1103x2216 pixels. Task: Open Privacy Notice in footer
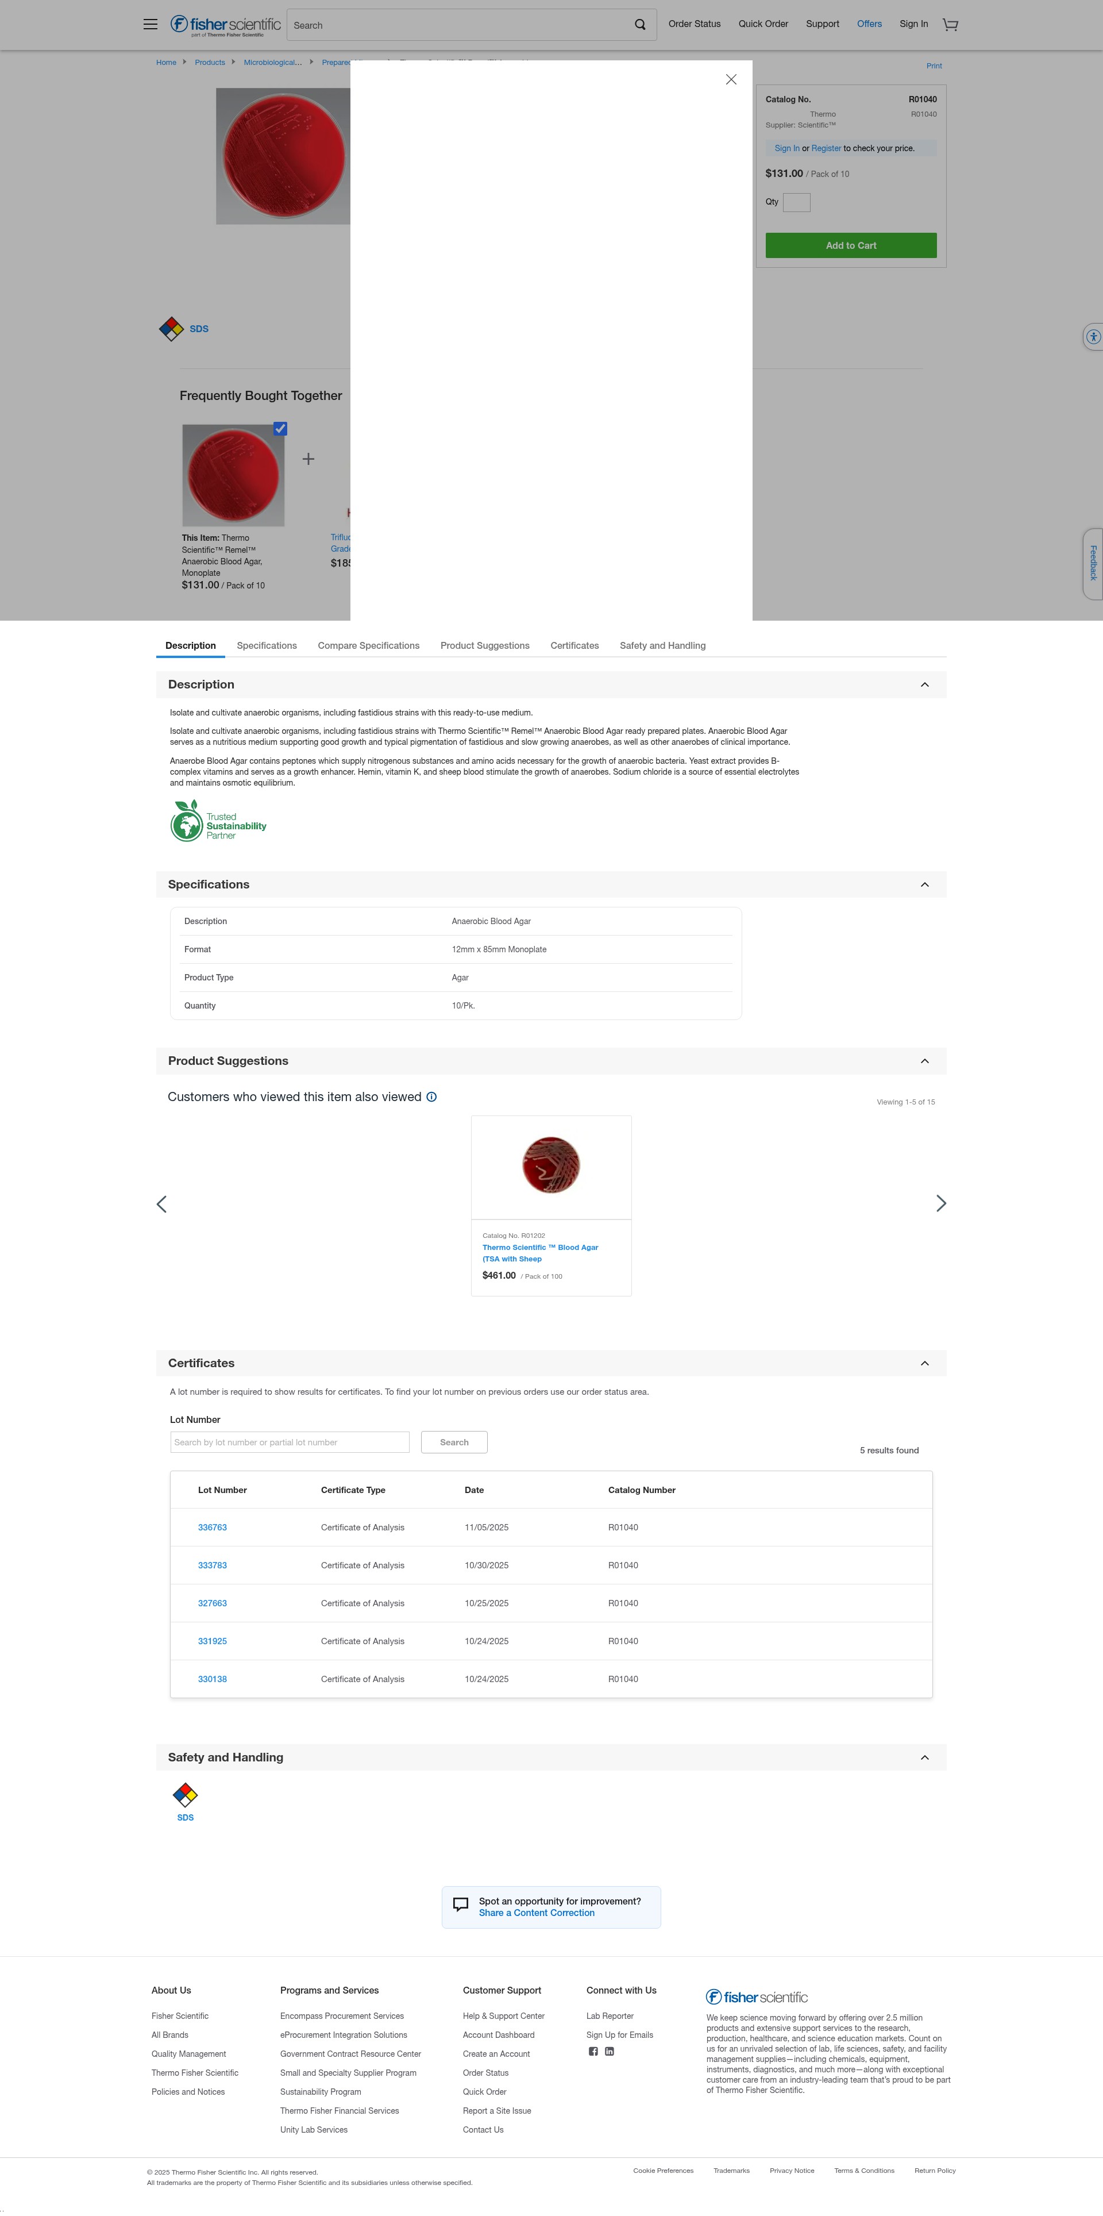[x=792, y=2171]
